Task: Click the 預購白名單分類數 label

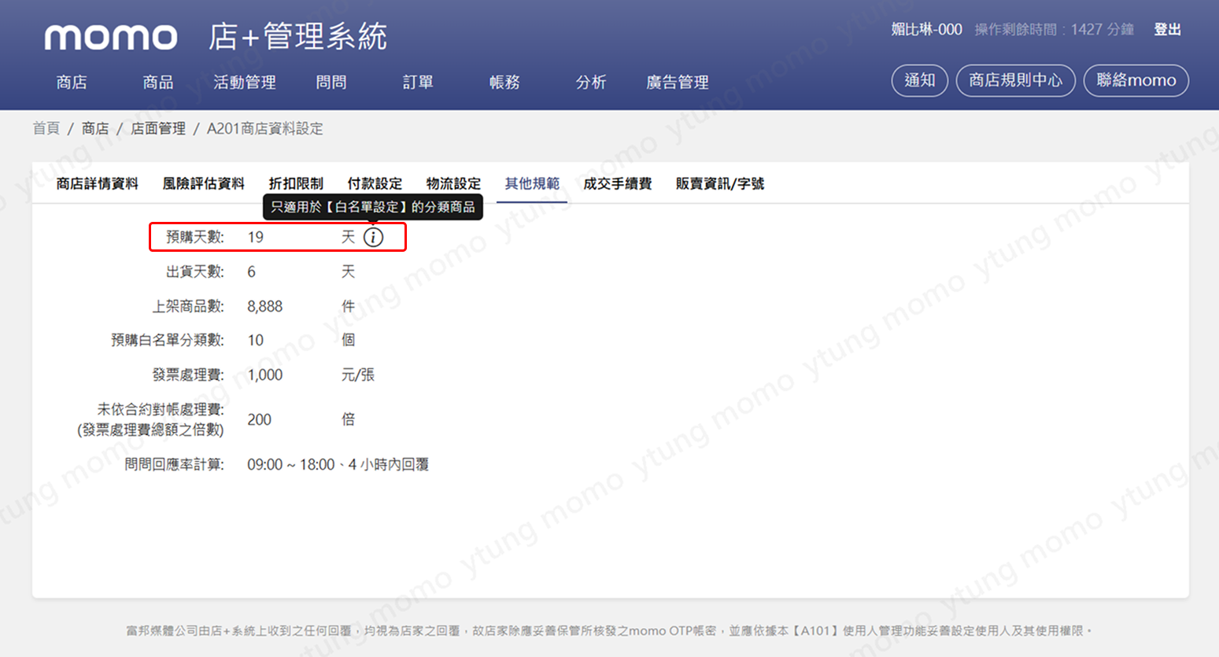Action: coord(168,340)
